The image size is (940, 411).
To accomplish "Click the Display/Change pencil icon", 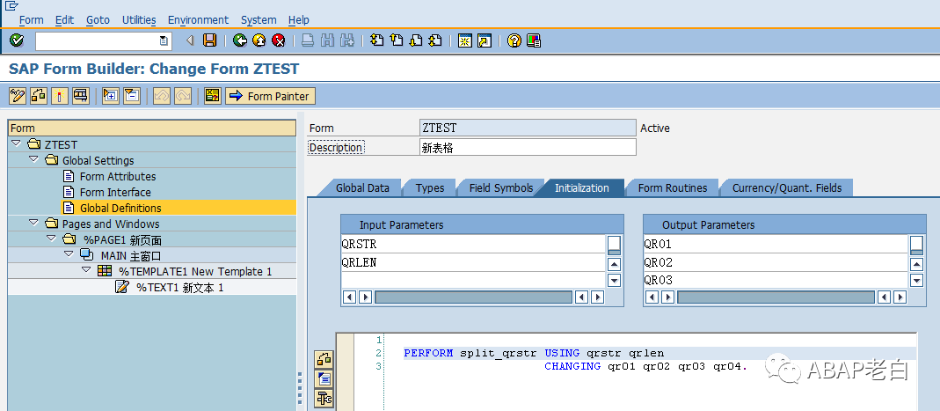I will [x=18, y=96].
